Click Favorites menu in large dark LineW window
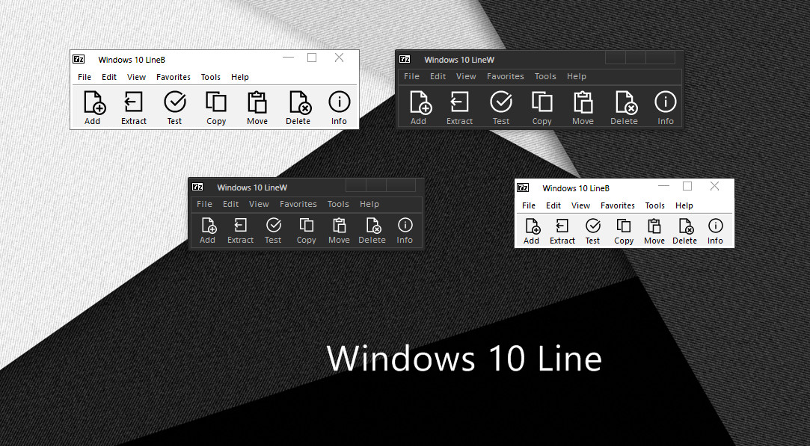This screenshot has width=810, height=446. (x=505, y=76)
